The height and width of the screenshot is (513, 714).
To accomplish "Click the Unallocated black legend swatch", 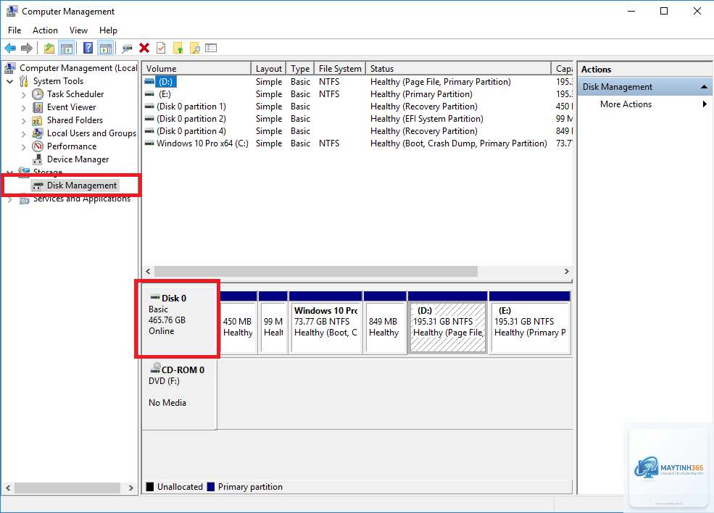I will tap(150, 487).
